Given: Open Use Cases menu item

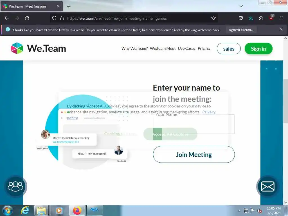Looking at the screenshot, I should click(187, 48).
